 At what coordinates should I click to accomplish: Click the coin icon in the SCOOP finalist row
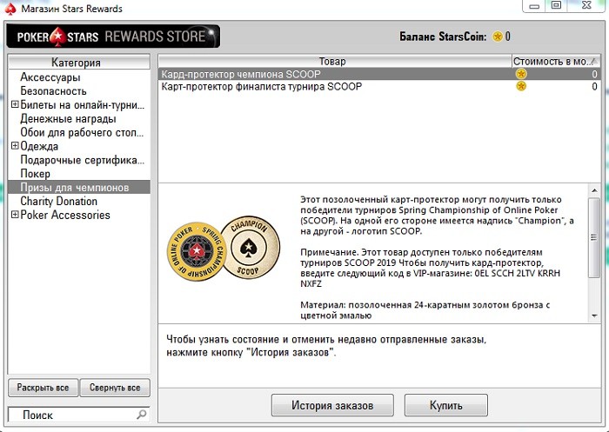[x=521, y=87]
